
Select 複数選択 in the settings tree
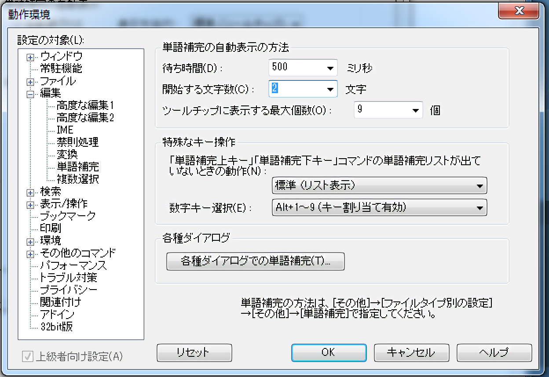78,179
